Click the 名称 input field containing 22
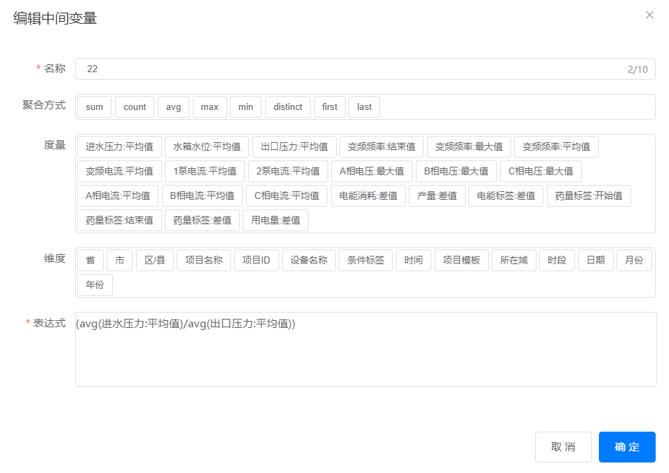This screenshot has height=473, width=669. coord(365,69)
